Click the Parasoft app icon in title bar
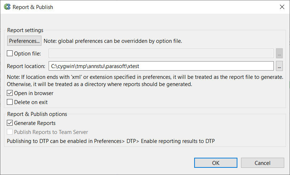 tap(7, 7)
